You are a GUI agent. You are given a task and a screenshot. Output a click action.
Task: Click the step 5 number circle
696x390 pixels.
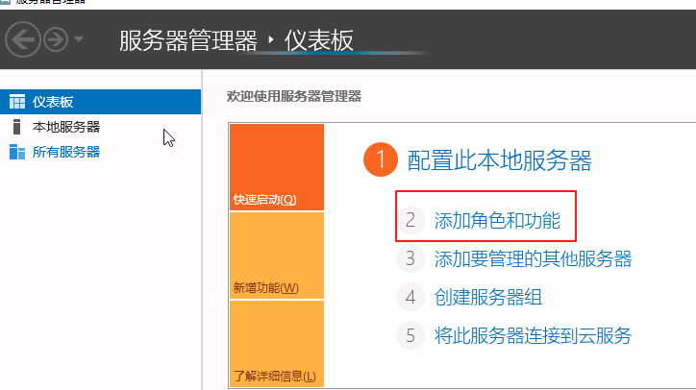click(410, 335)
